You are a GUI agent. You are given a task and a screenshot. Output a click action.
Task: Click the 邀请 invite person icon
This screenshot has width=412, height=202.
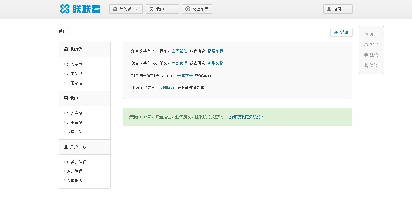(366, 66)
